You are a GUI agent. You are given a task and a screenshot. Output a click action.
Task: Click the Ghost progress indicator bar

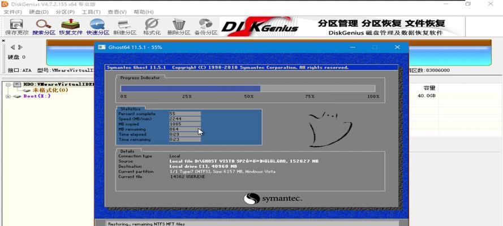(248, 89)
